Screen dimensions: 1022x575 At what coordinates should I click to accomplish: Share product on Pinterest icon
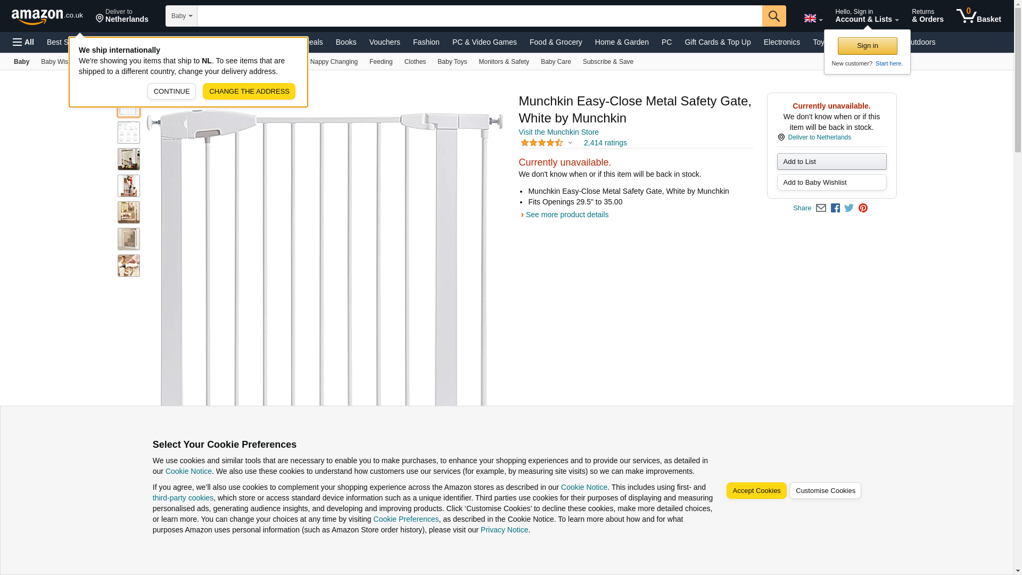[863, 208]
